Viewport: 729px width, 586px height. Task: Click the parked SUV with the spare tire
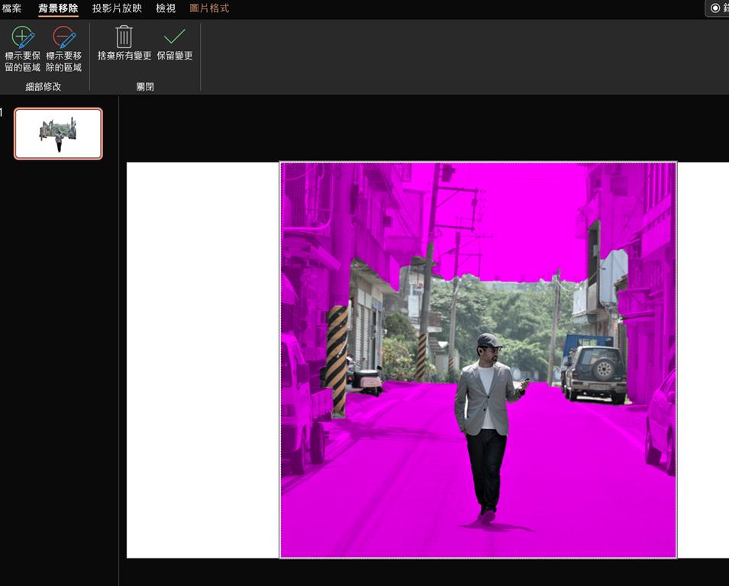coord(596,373)
